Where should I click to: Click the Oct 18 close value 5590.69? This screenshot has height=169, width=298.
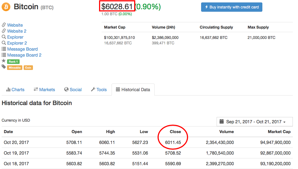pyautogui.click(x=173, y=164)
